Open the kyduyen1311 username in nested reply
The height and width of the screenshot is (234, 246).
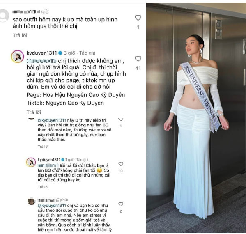pos(49,160)
